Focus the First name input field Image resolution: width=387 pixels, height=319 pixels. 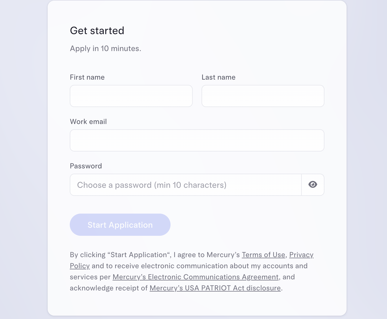click(x=131, y=96)
